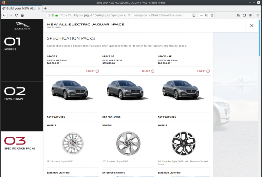Toggle reader view icon in address bar
The image size is (262, 177).
(x=194, y=15)
